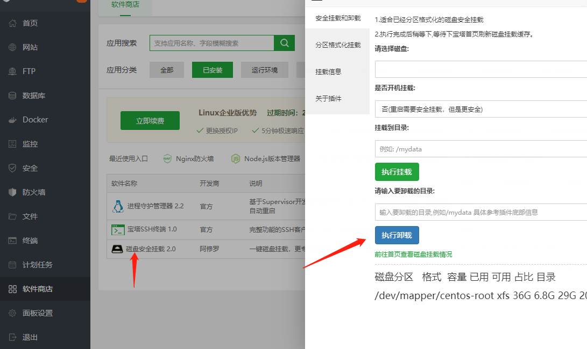
Task: Click the firewall shield icon beside 防火墙
Action: (x=12, y=192)
